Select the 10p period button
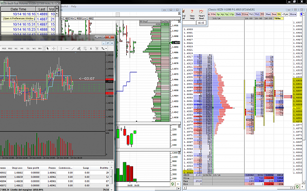Viewport: 307px width, 191px height. click(231, 14)
